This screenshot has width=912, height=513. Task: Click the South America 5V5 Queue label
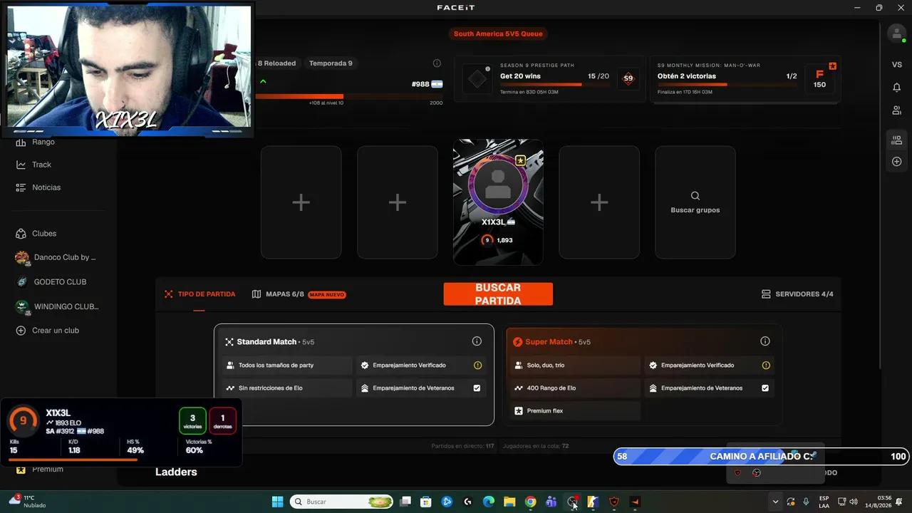pyautogui.click(x=498, y=33)
